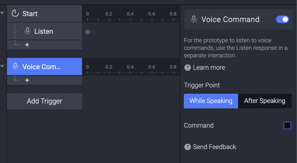Collapse the Start trigger group
Screen dimensions: 297x163
[x=2, y=13]
